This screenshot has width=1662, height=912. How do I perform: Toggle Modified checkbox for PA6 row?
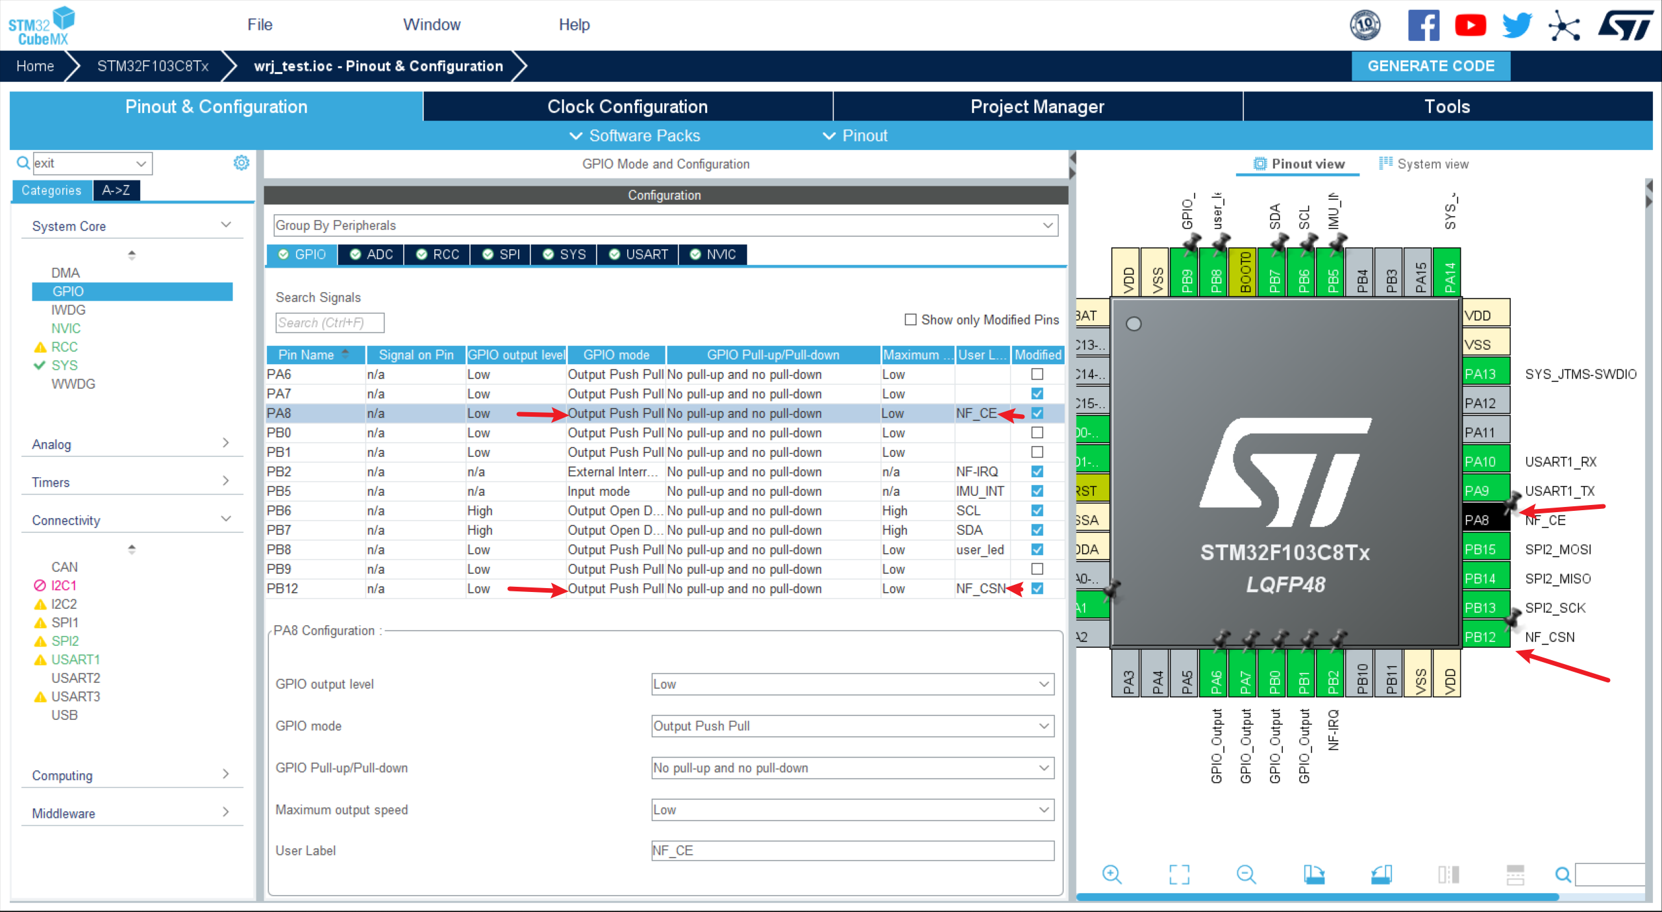pyautogui.click(x=1037, y=374)
